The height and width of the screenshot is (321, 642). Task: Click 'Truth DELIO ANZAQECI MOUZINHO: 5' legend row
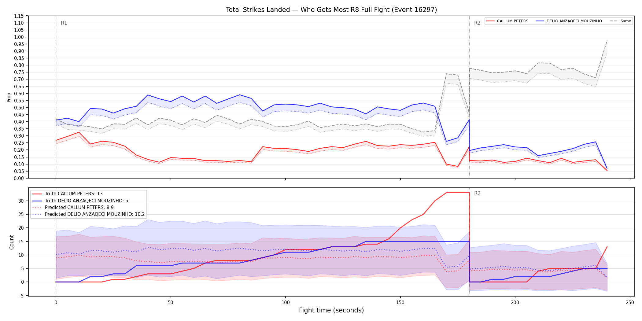point(80,201)
